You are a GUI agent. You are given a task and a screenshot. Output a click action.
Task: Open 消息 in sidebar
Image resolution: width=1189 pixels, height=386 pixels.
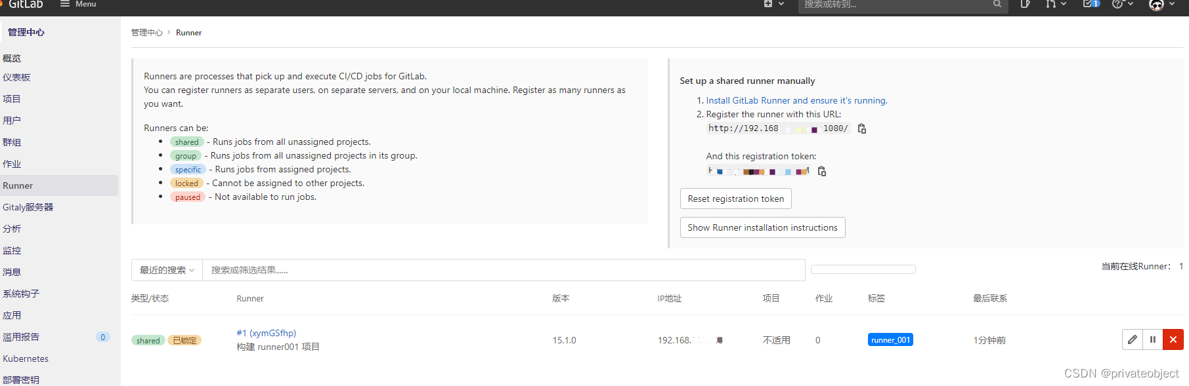pyautogui.click(x=12, y=272)
